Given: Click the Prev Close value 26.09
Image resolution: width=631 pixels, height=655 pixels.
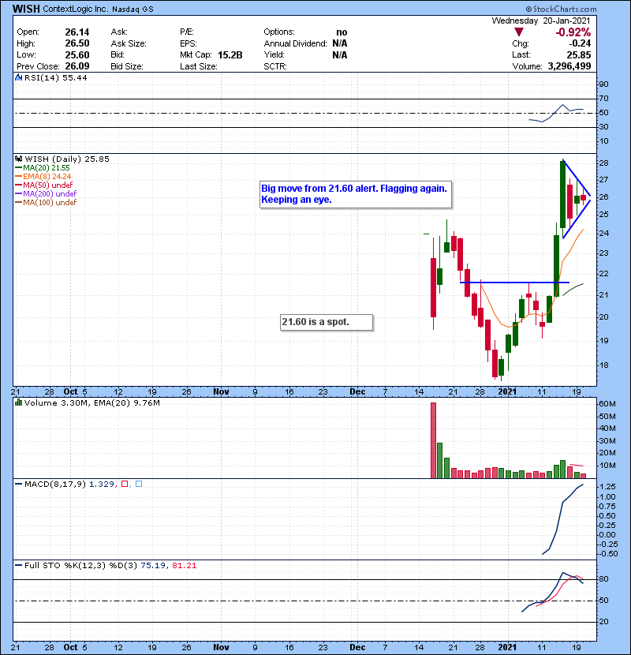Looking at the screenshot, I should [x=77, y=66].
